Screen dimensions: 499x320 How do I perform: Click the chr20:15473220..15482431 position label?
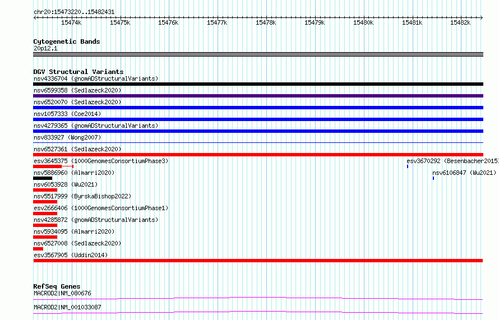click(74, 12)
